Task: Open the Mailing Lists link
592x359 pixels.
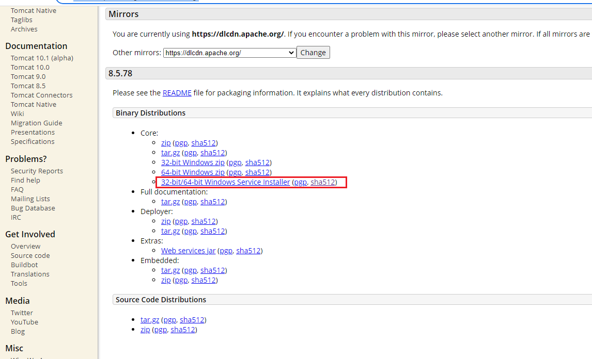Action: point(30,199)
